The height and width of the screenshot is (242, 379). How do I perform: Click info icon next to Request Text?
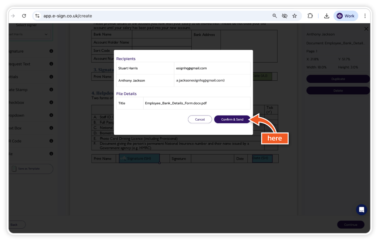(x=51, y=64)
